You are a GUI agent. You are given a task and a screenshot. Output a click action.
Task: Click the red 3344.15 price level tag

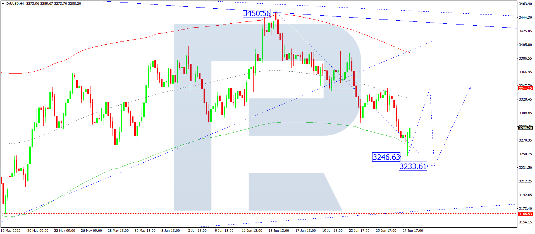525,88
